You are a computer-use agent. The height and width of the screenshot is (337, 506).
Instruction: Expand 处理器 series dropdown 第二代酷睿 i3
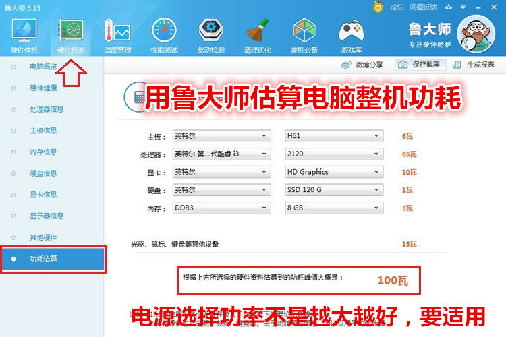click(222, 154)
